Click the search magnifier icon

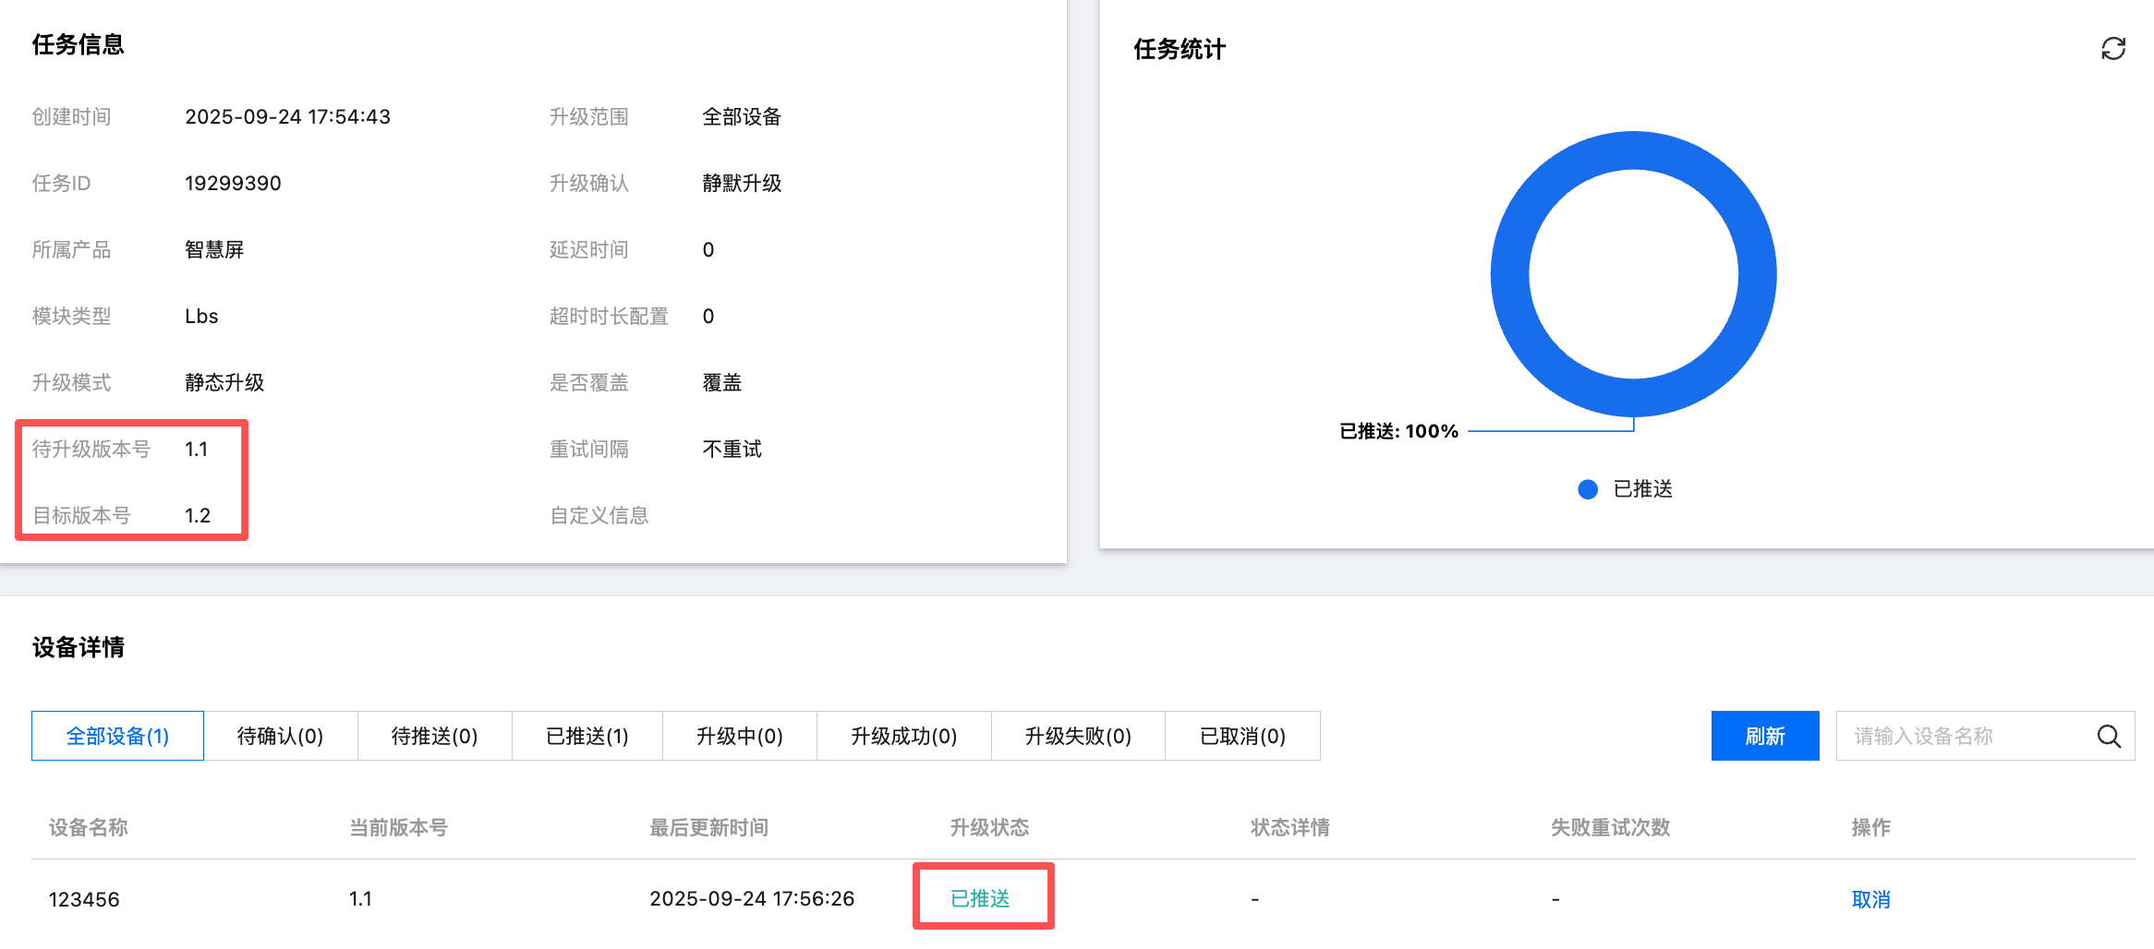coord(2109,736)
